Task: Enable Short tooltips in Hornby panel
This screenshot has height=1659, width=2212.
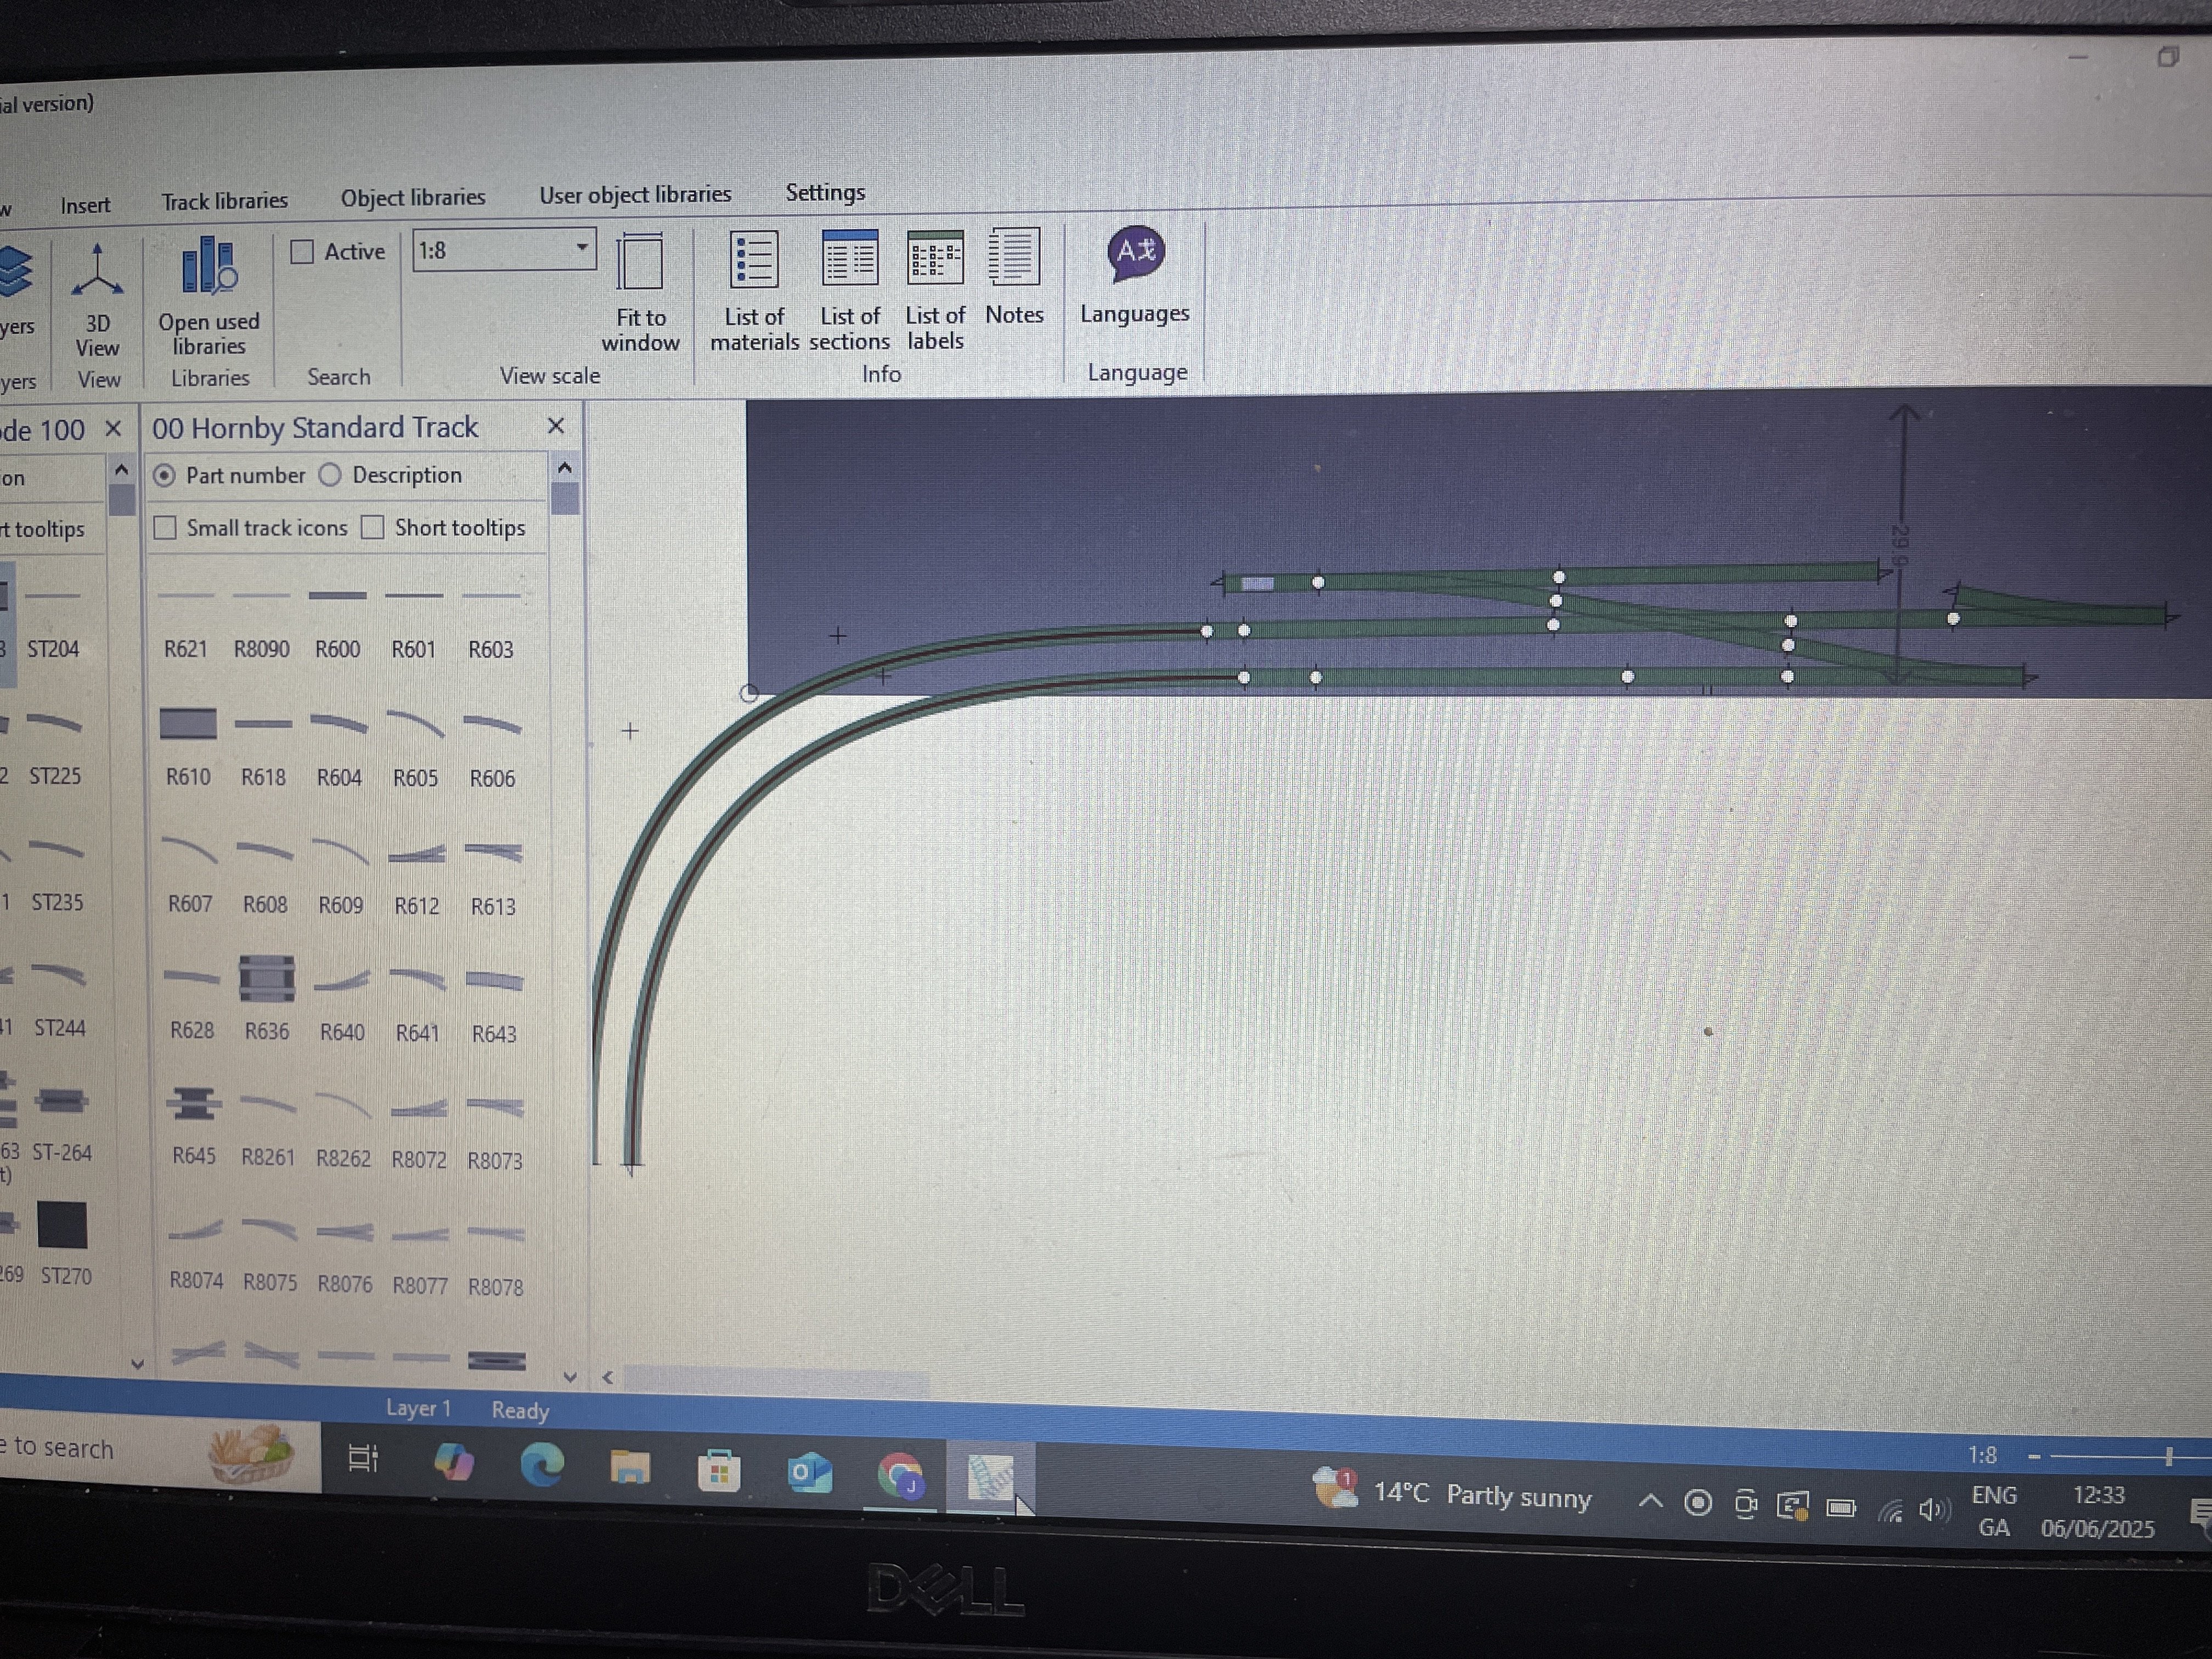Action: point(372,527)
